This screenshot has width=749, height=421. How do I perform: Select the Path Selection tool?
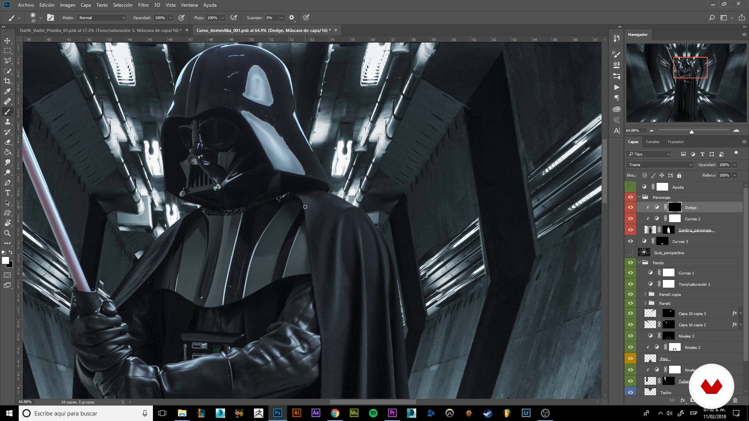point(7,203)
